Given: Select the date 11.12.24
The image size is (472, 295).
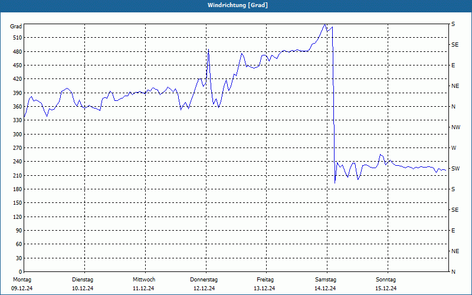Looking at the screenshot, I should 143,289.
